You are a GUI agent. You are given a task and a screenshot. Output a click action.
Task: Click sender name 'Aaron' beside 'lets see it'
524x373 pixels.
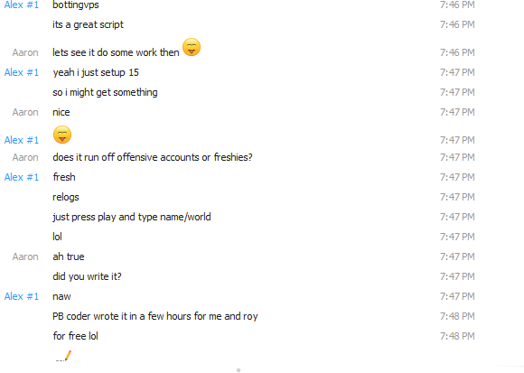[x=25, y=52]
